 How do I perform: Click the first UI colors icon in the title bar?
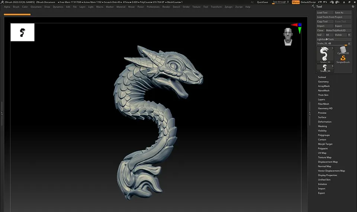[332, 2]
